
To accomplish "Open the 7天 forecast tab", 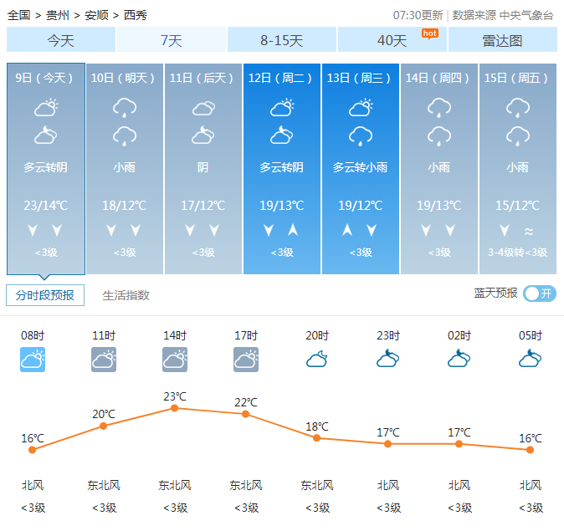I will coord(171,40).
